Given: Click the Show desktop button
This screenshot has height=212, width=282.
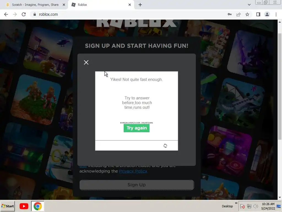Looking at the screenshot, I should pyautogui.click(x=279, y=206).
